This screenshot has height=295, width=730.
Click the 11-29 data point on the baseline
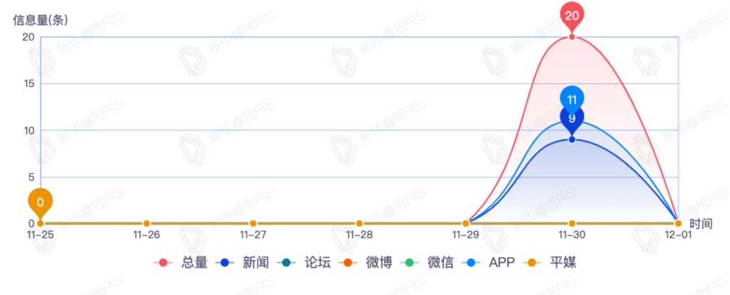[466, 224]
